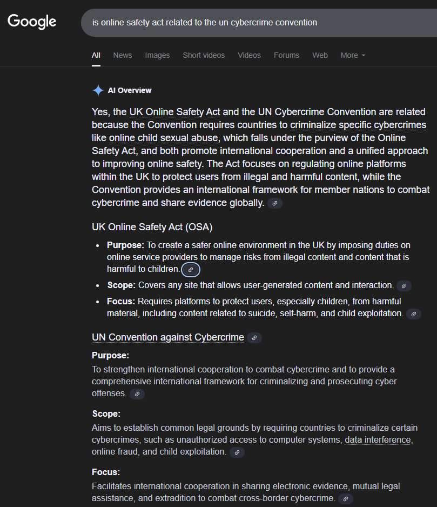Click text 'Facilitates international cooperation in sharing electronic evidence'

click(220, 486)
